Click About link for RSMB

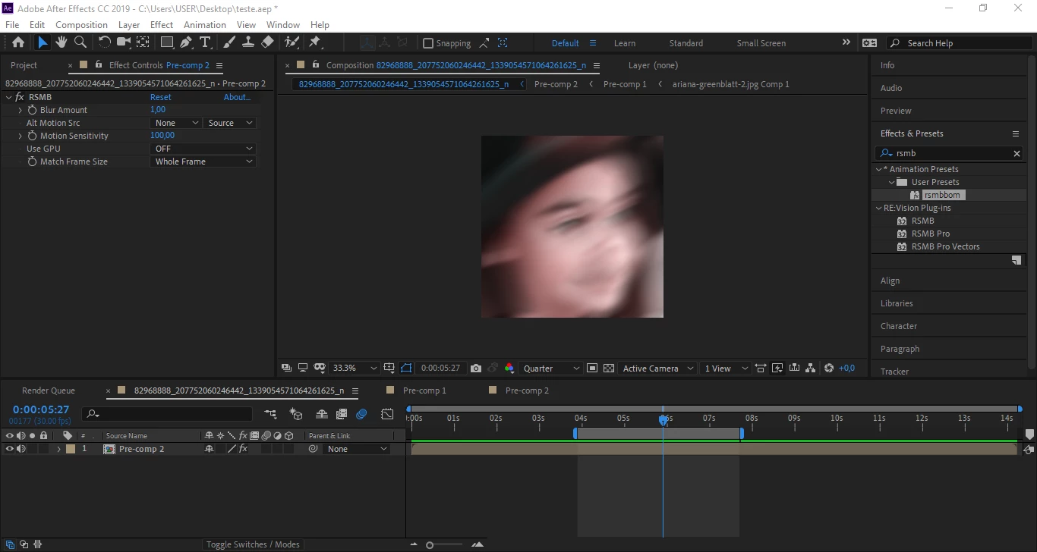tap(237, 97)
